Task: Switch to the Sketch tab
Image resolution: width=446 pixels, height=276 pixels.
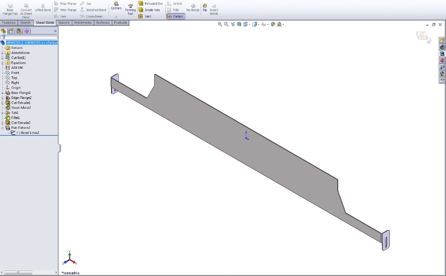Action: coord(25,23)
